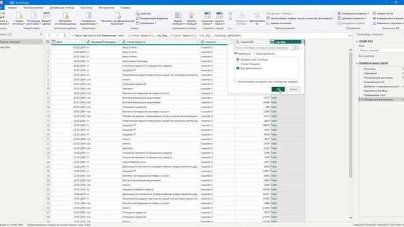Collapse the СВОЙСТВА section
Viewport: 404px width, 227px height.
coord(357,41)
